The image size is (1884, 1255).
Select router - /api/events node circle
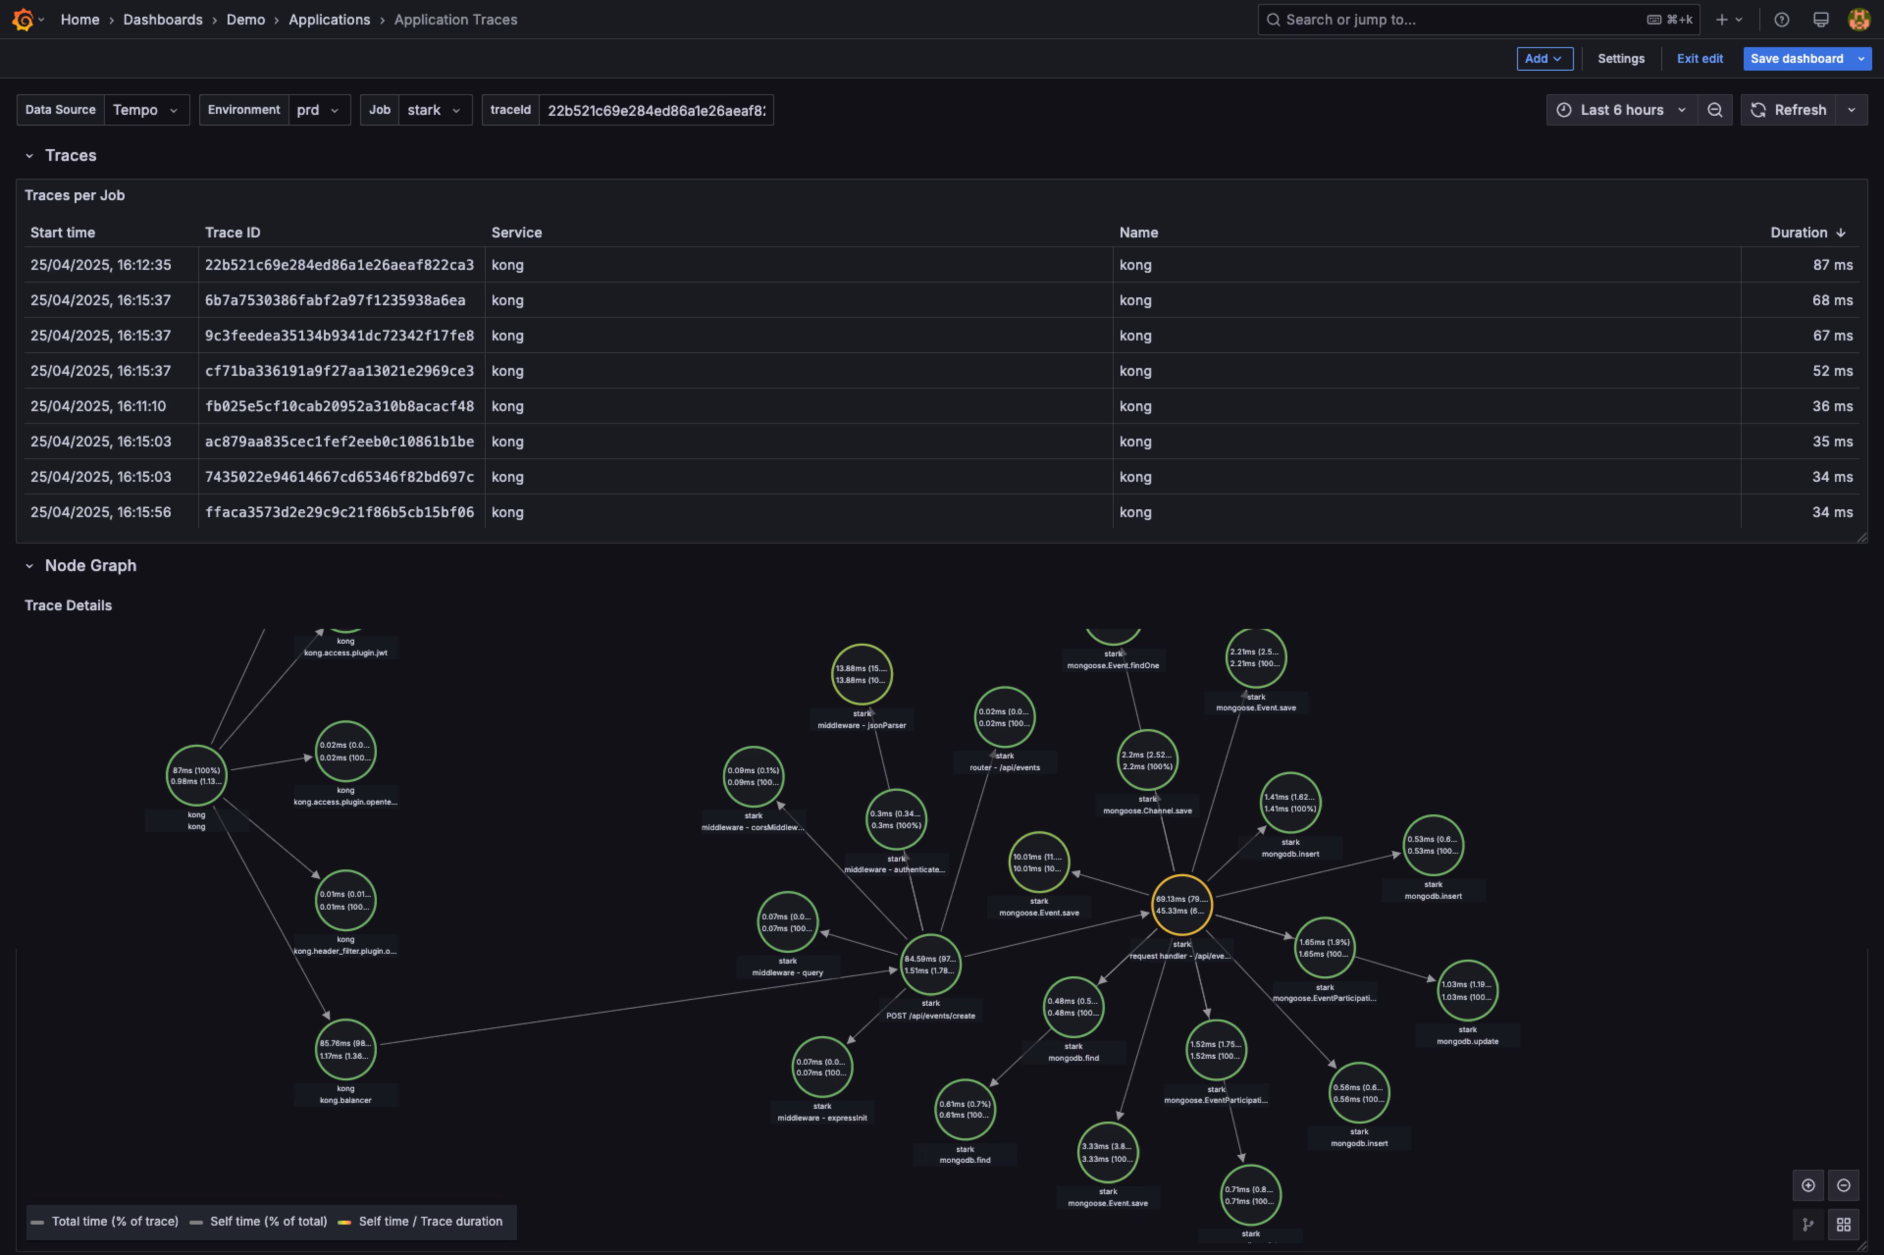(x=1004, y=717)
